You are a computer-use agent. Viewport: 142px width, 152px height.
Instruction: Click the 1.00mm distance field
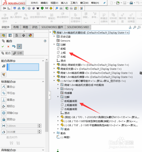[x=22, y=126]
